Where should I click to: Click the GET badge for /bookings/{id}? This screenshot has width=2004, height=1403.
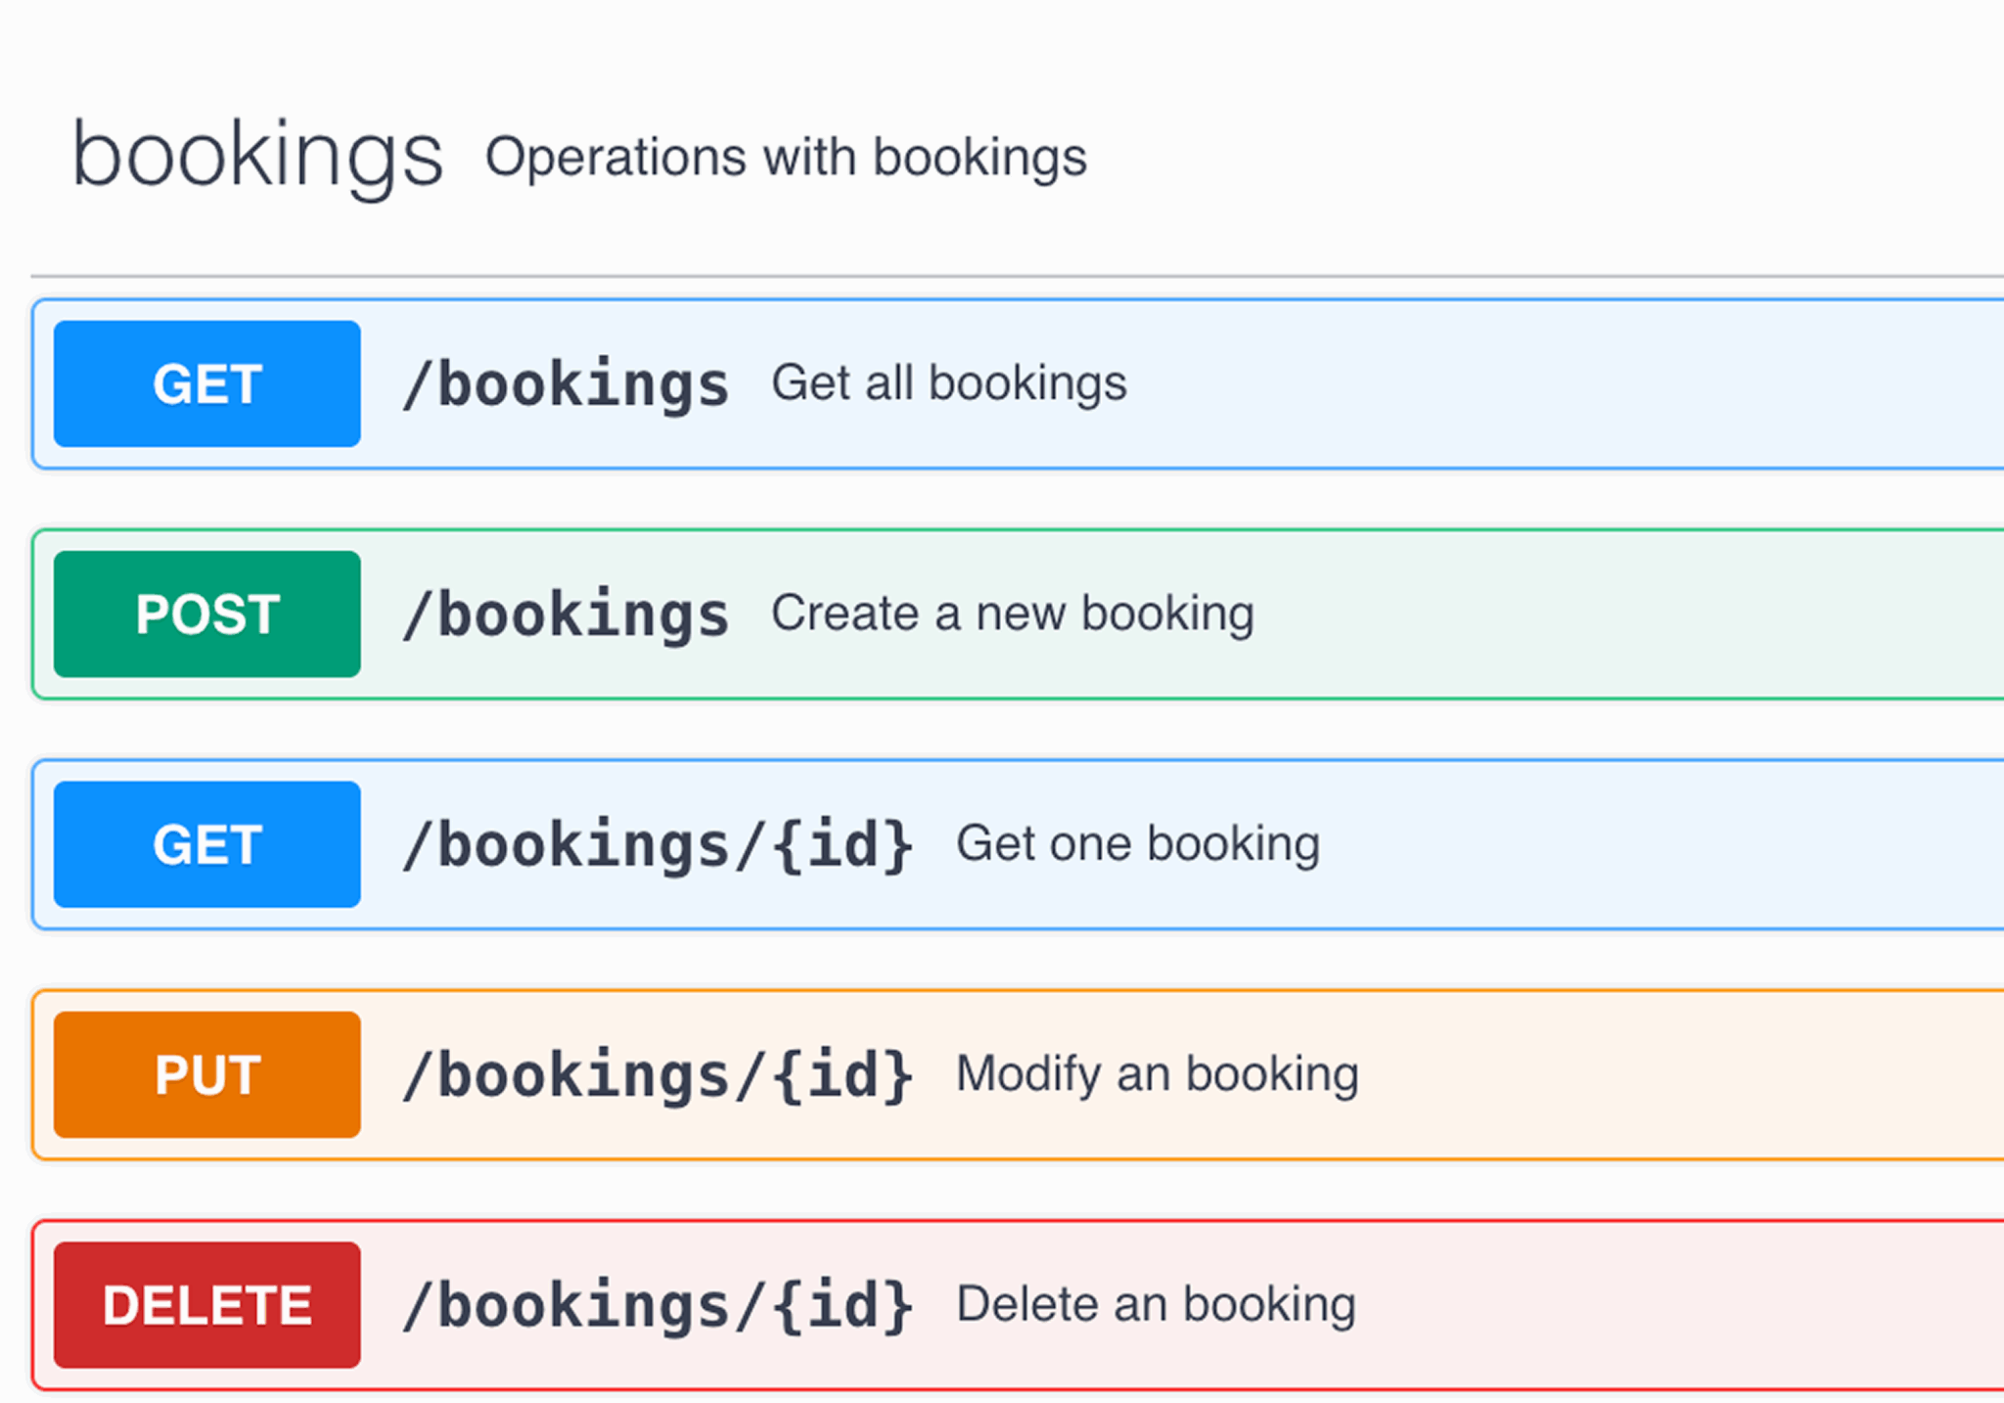point(206,843)
